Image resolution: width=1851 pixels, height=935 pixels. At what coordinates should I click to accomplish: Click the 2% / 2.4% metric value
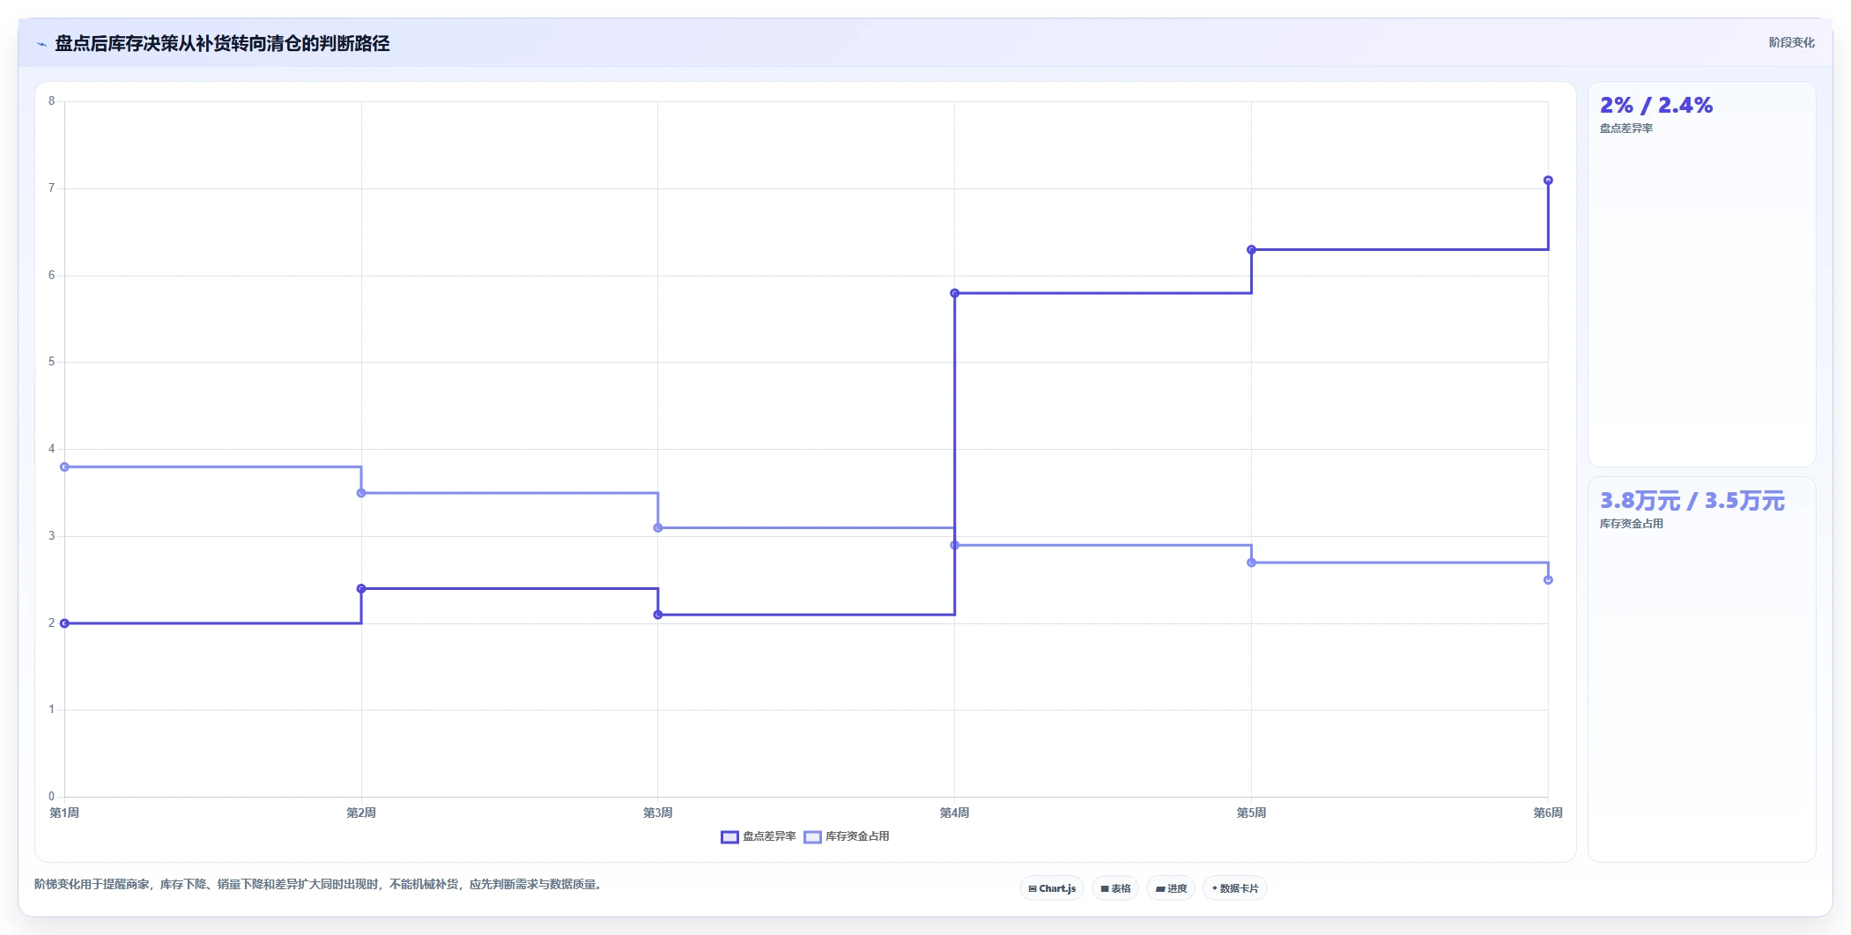pos(1656,106)
